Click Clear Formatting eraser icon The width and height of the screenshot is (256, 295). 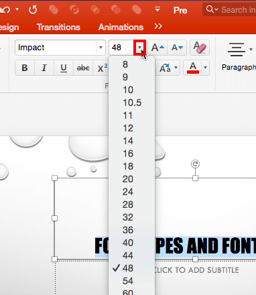click(200, 48)
